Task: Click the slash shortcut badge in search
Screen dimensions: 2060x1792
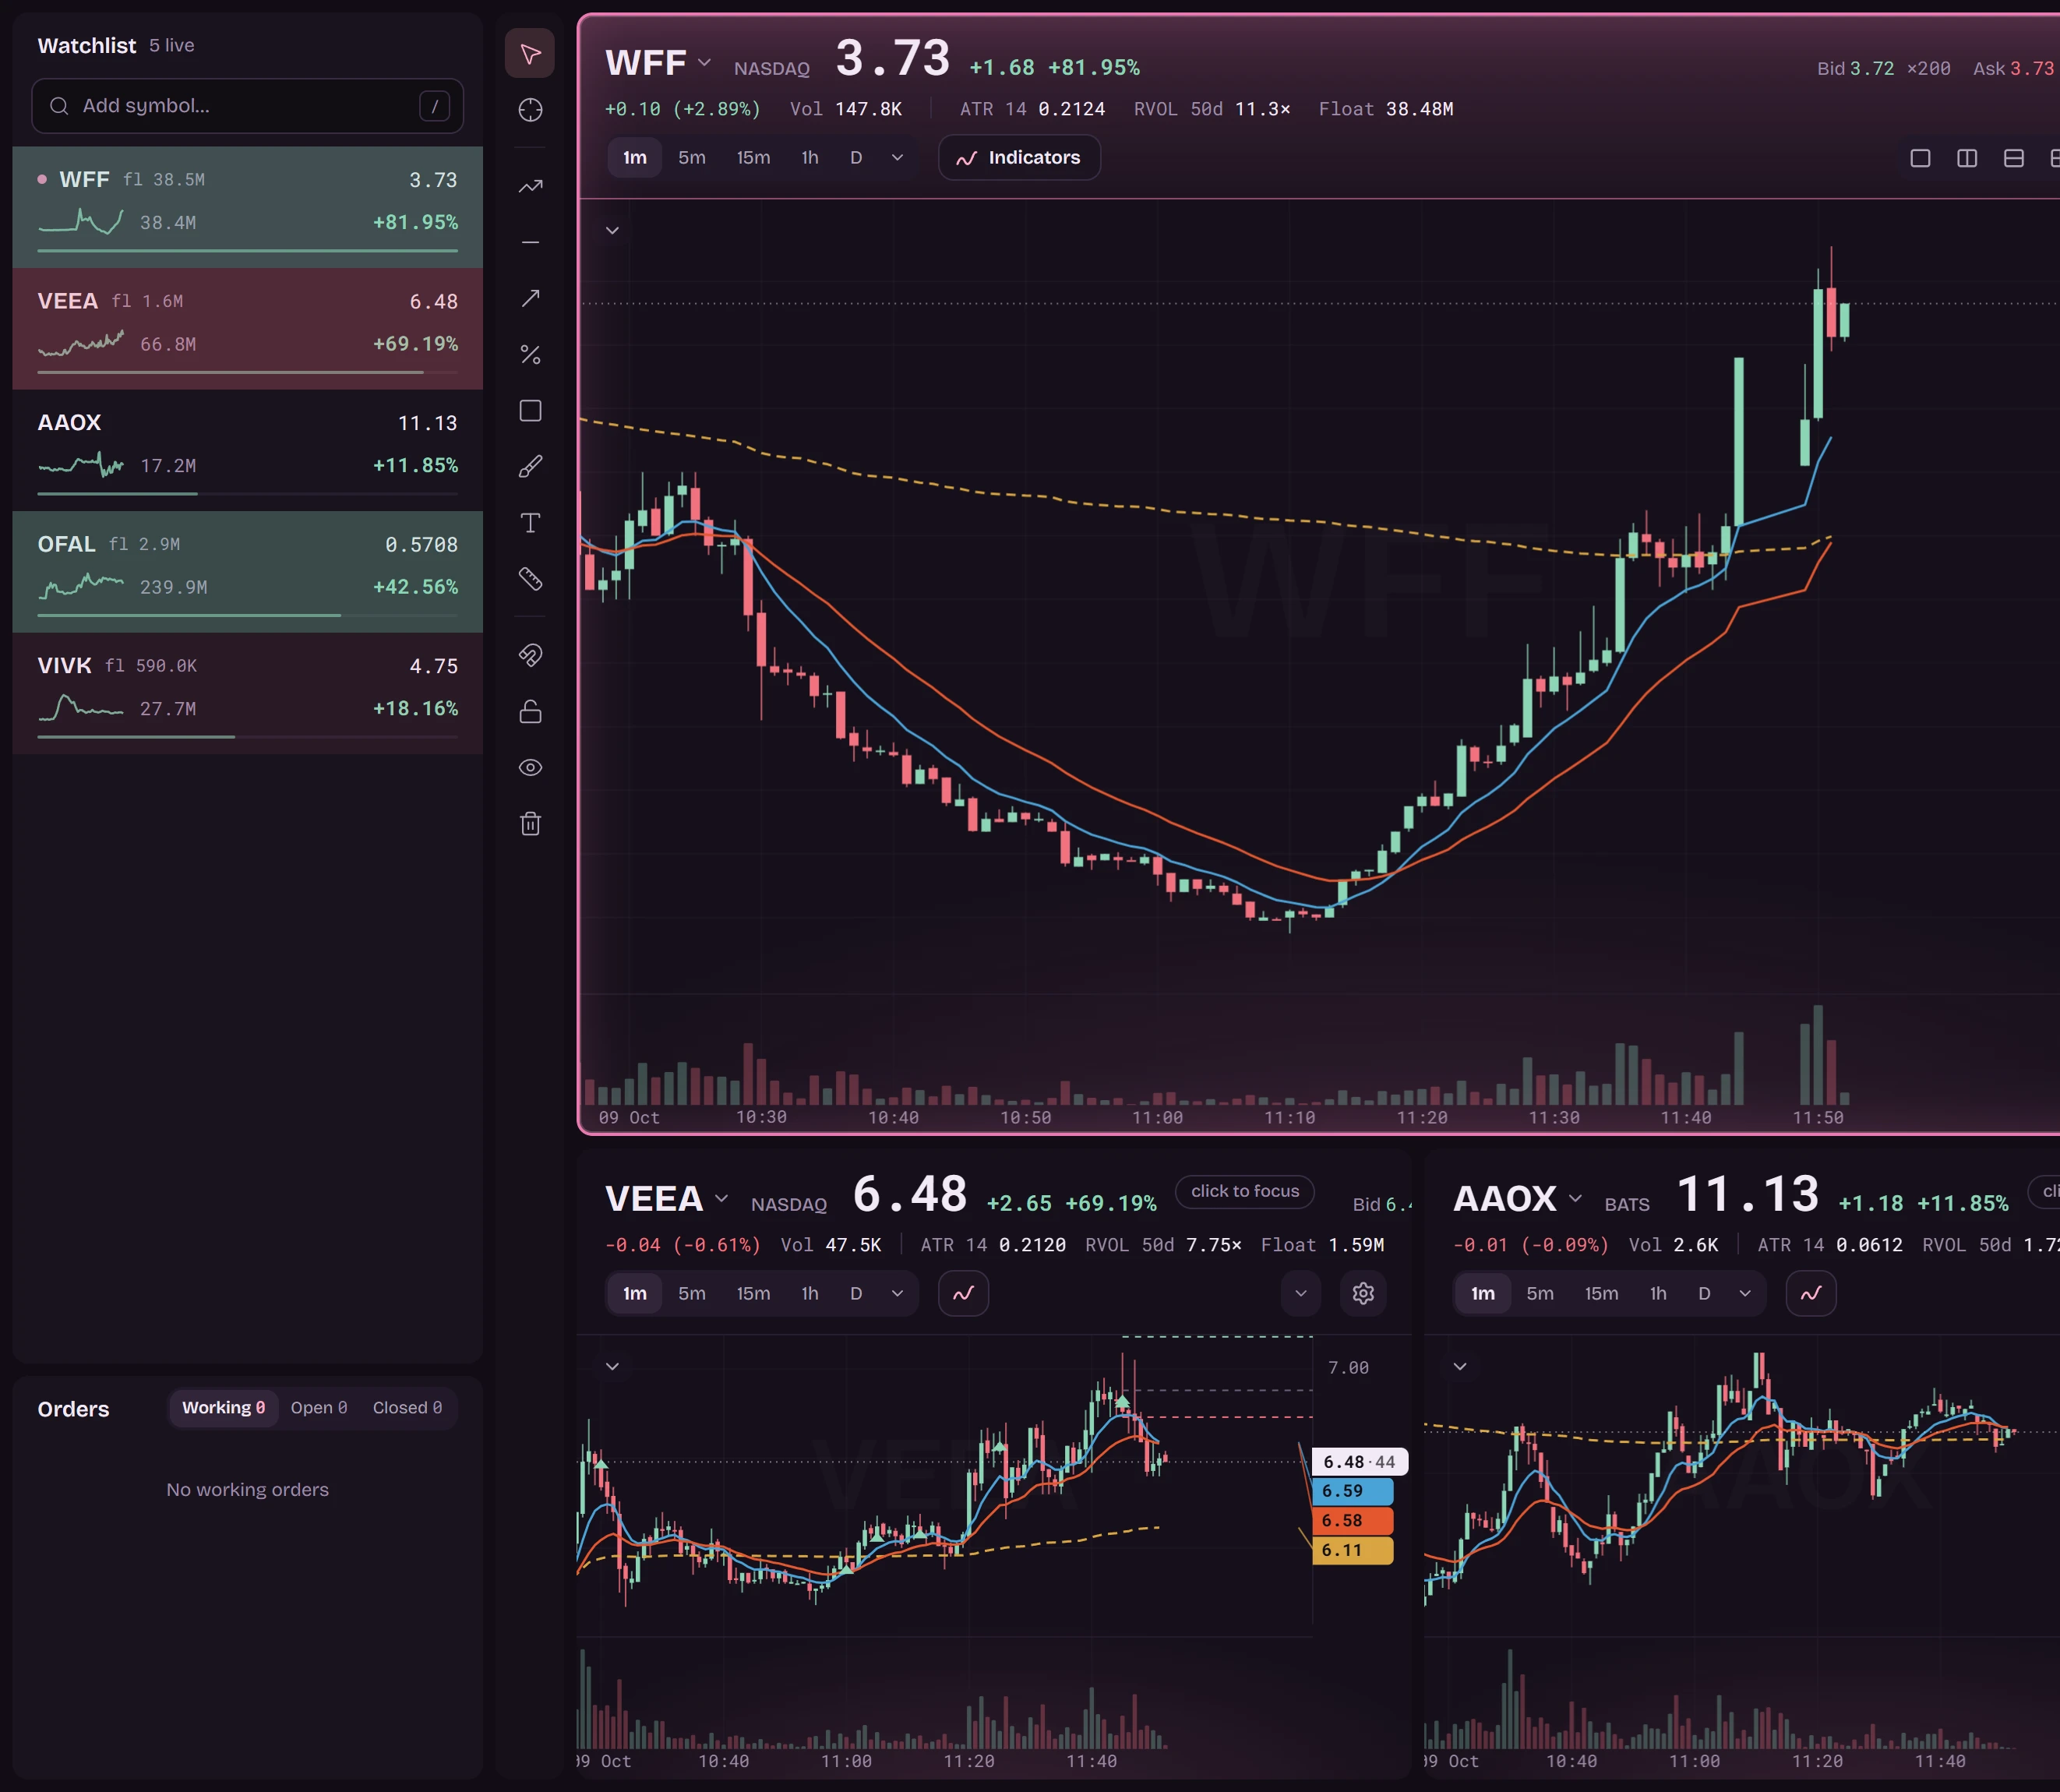Action: click(x=434, y=106)
